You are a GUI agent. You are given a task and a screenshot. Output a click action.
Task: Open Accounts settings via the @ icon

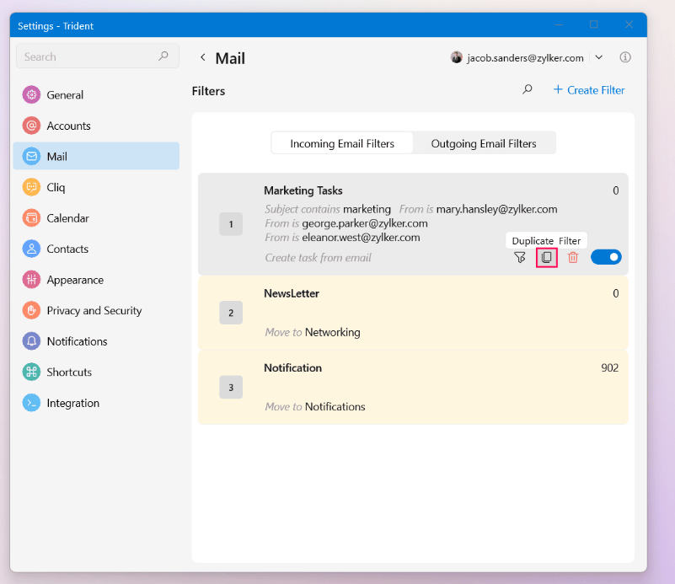pos(31,126)
